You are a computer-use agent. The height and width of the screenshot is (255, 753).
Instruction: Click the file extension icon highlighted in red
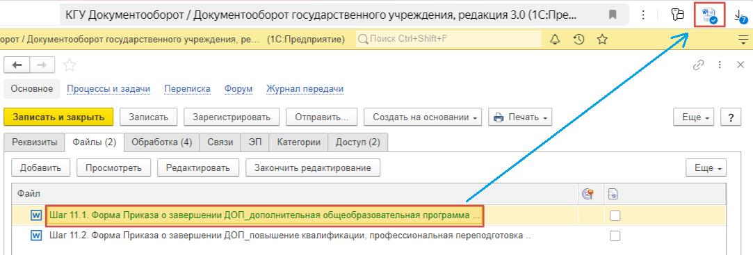coord(711,15)
